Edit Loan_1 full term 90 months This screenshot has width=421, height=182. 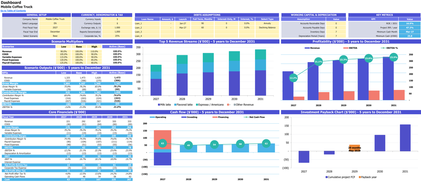[202, 23]
